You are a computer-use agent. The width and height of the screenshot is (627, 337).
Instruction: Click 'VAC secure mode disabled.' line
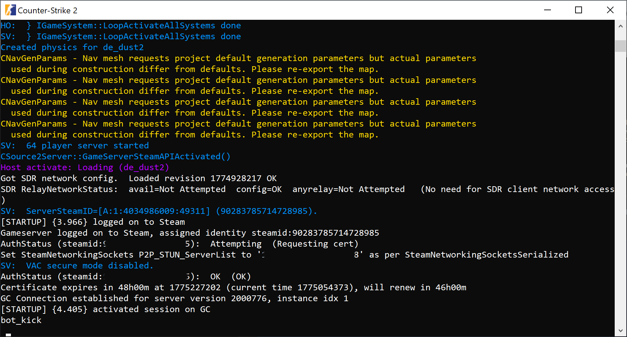(x=77, y=266)
